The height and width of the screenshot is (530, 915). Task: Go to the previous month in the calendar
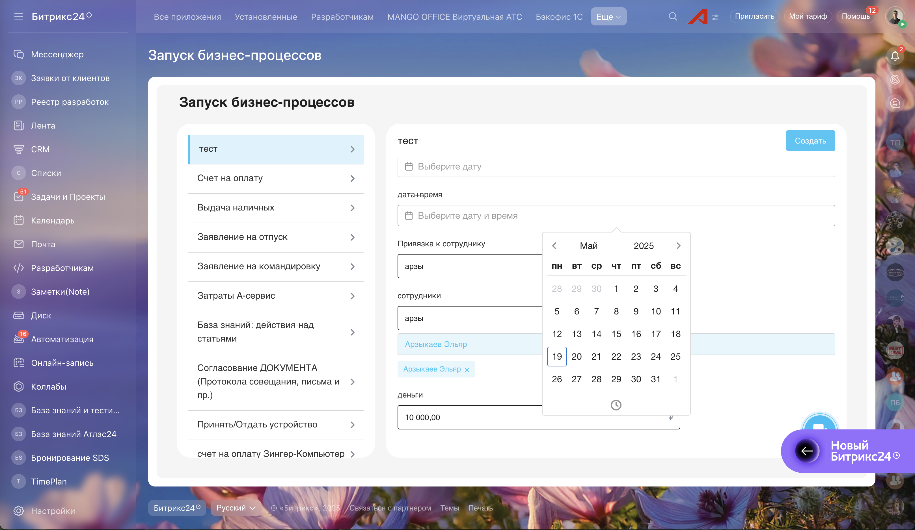[x=554, y=246]
